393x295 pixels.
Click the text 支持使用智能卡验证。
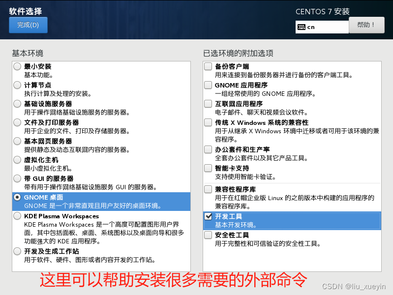[x=245, y=177]
